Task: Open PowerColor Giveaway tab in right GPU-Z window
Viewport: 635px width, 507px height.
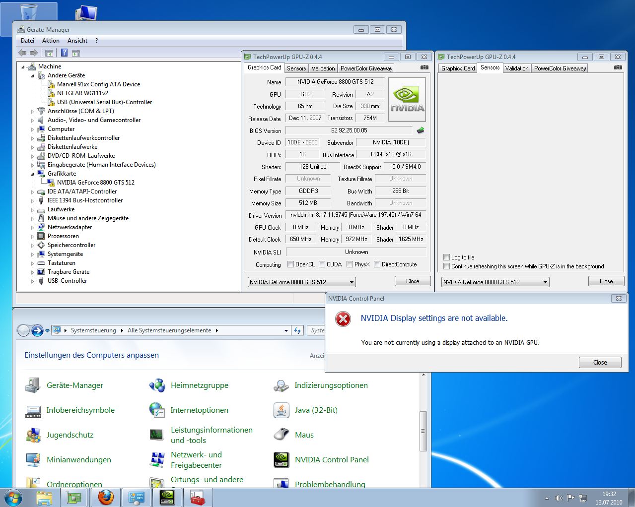Action: [560, 68]
